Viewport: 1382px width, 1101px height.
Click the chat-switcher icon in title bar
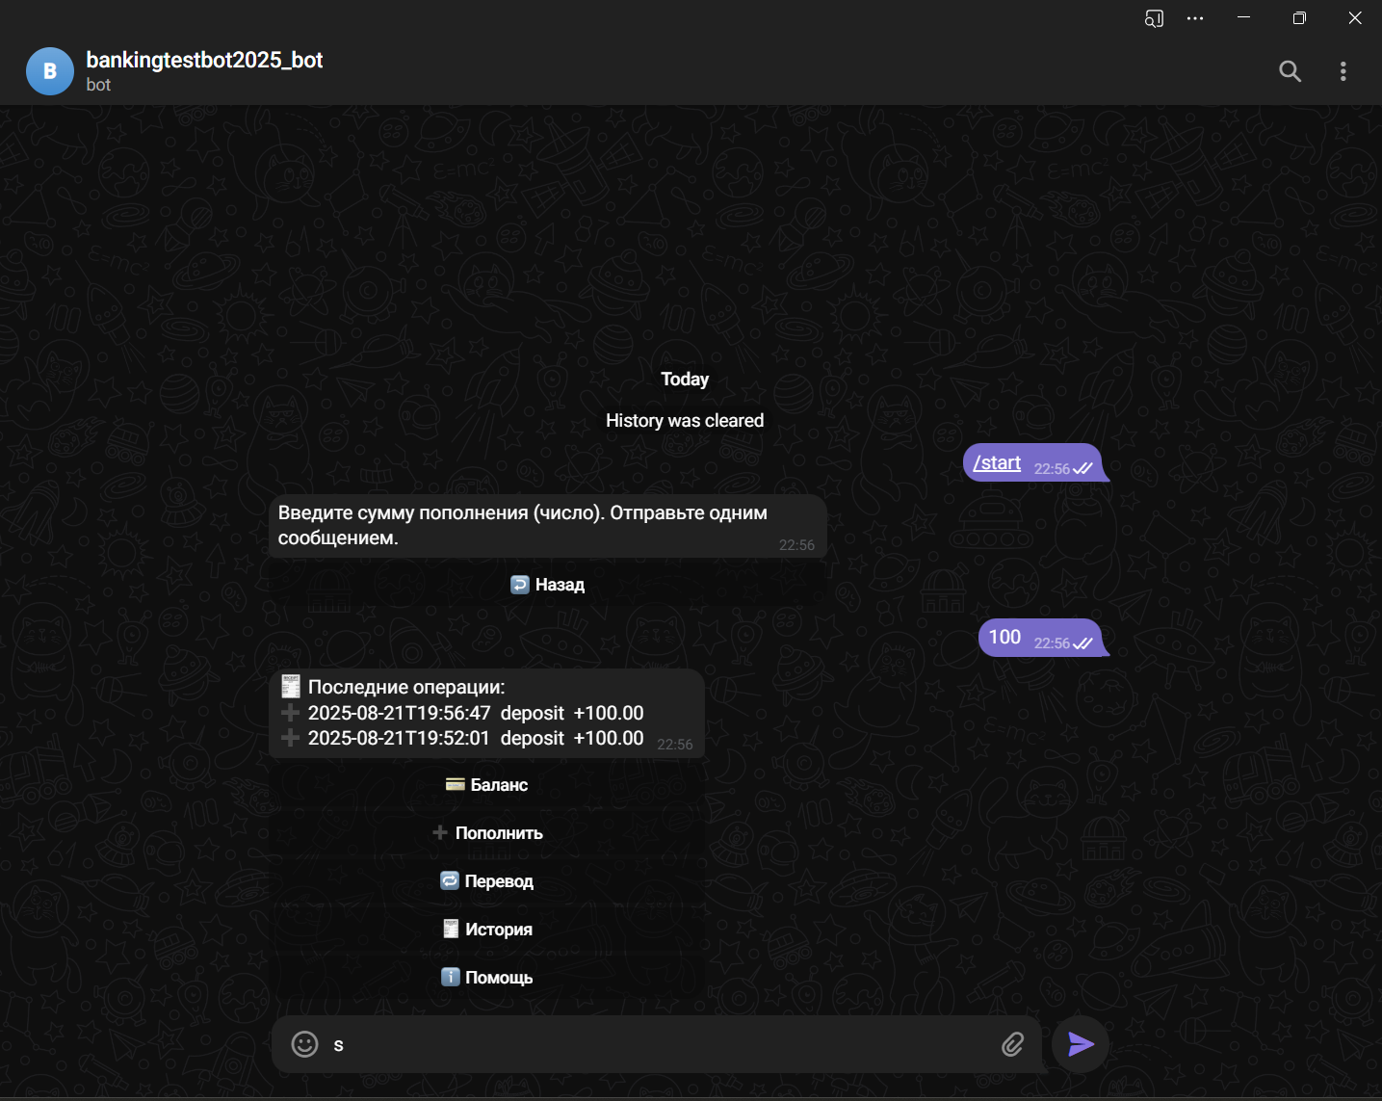[1154, 18]
